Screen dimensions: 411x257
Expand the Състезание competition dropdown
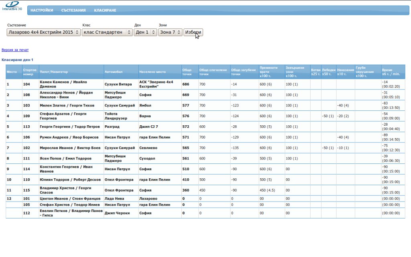coord(43,32)
